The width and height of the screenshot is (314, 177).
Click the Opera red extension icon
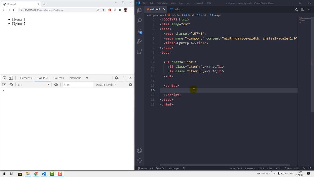click(110, 10)
